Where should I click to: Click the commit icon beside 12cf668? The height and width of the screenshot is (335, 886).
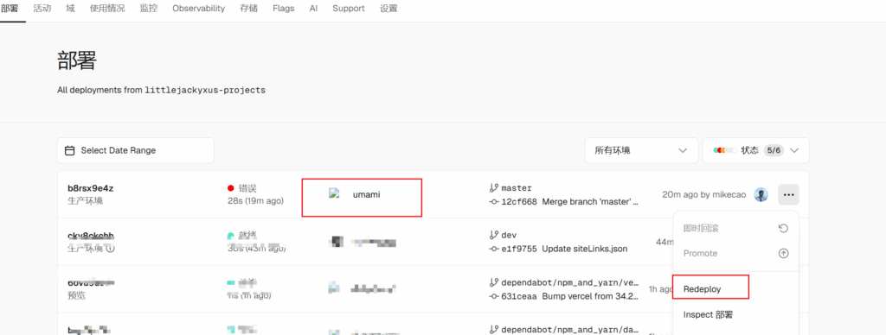494,202
